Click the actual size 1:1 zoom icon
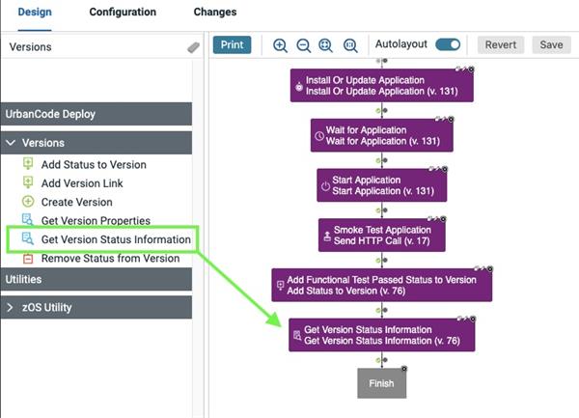 (350, 45)
